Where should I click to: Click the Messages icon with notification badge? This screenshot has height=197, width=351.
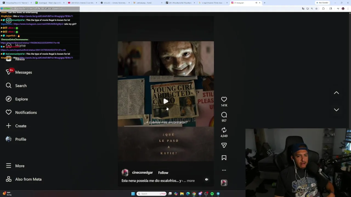(9, 72)
